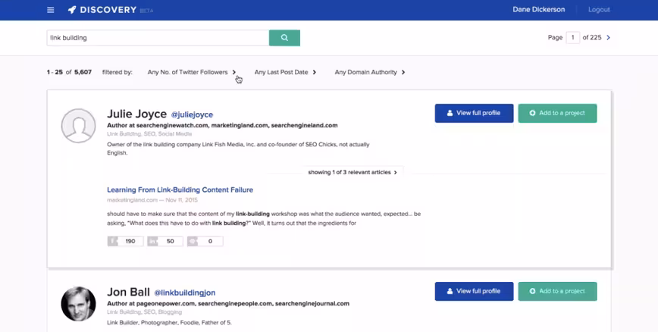
Task: Click the Discovery rocket logo
Action: (72, 10)
